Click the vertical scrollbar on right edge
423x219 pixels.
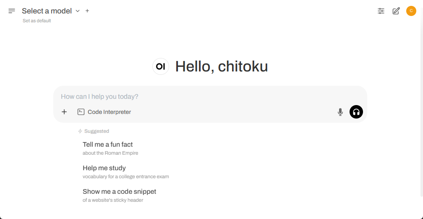click(422, 103)
